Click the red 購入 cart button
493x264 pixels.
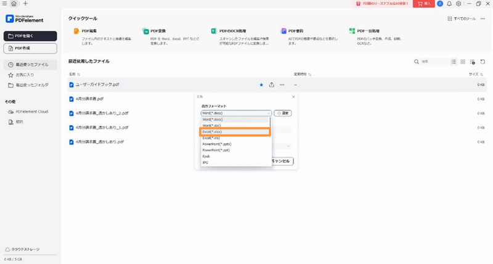click(x=423, y=4)
